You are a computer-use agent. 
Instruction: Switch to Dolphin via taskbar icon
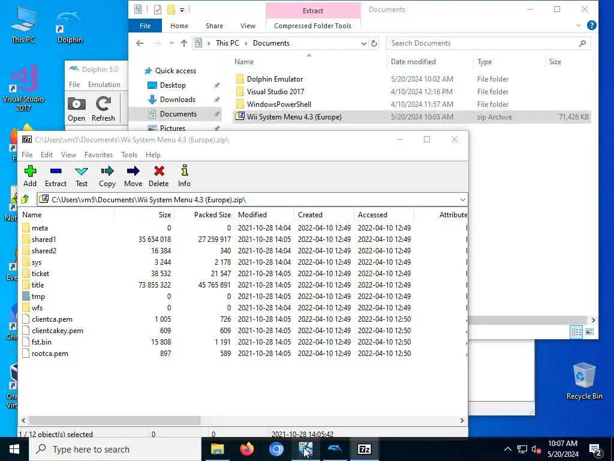(335, 449)
